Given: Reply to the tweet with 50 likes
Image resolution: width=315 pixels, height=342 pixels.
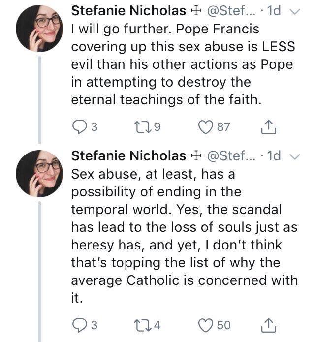Looking at the screenshot, I should tap(79, 325).
